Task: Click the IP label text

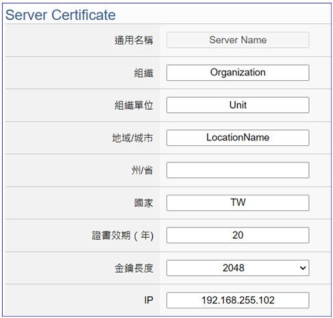Action: (x=149, y=300)
